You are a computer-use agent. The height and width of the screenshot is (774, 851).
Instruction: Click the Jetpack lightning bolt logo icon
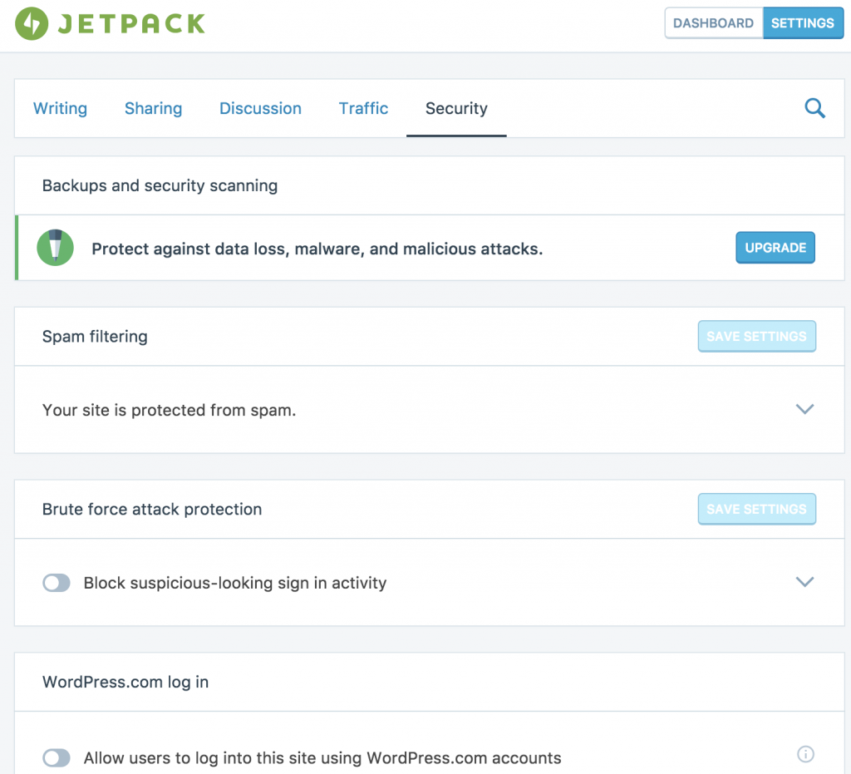point(32,23)
